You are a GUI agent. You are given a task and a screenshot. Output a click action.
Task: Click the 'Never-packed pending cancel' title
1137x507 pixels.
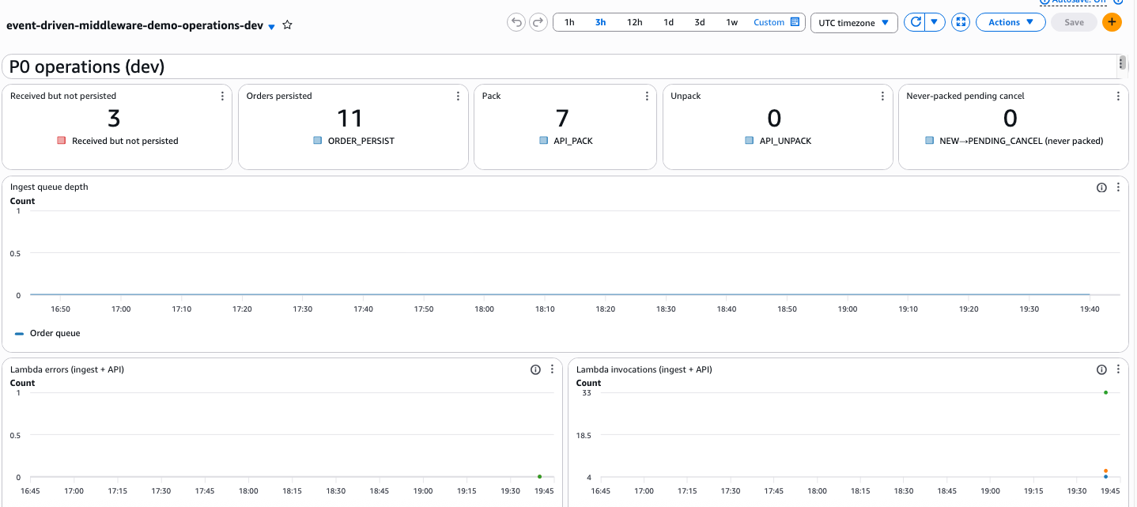click(965, 96)
